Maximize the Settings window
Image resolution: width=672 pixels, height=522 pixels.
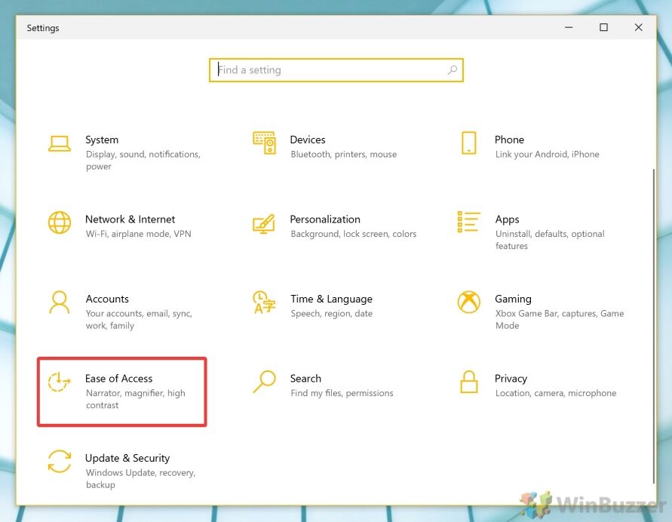603,27
